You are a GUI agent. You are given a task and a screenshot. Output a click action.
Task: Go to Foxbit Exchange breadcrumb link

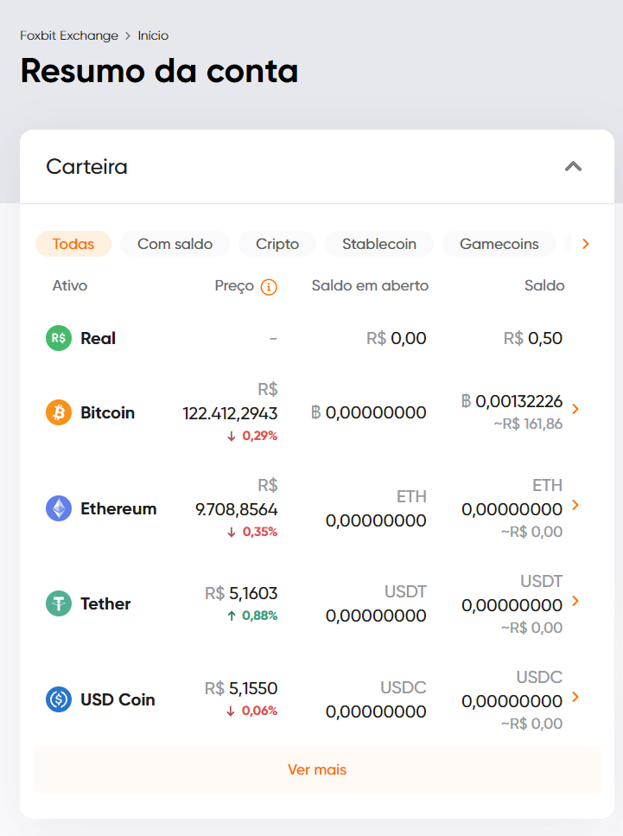[x=69, y=35]
